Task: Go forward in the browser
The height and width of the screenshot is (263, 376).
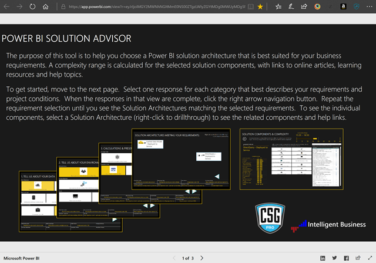Action: [19, 6]
